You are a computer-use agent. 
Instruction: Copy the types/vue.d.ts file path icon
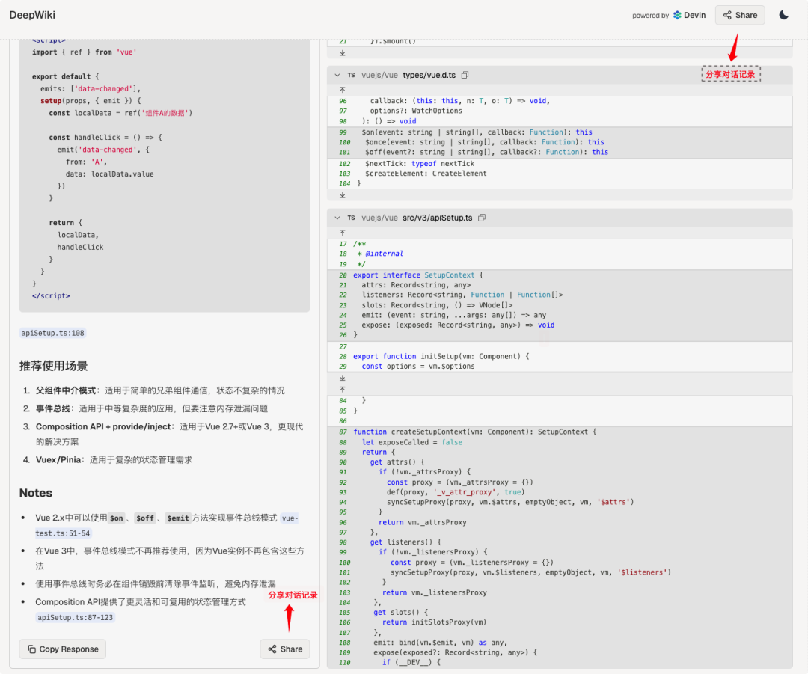(465, 76)
